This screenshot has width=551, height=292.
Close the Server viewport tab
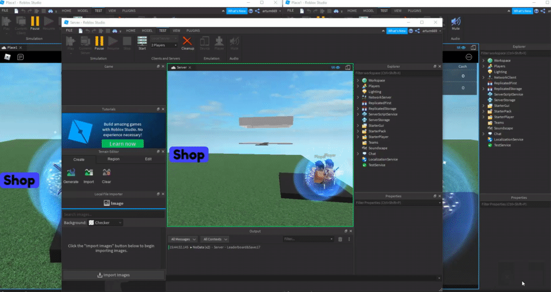point(190,67)
